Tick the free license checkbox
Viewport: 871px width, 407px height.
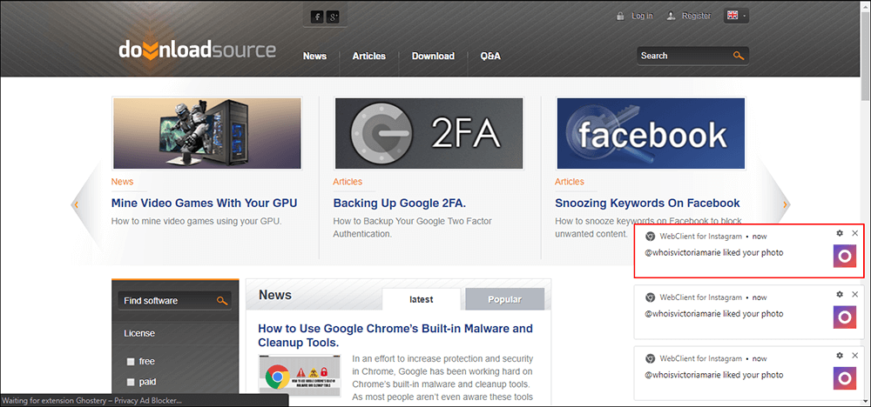click(x=131, y=362)
